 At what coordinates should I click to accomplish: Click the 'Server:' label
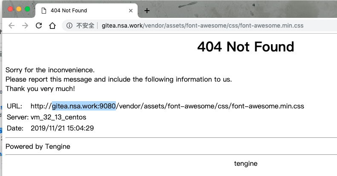coord(17,117)
